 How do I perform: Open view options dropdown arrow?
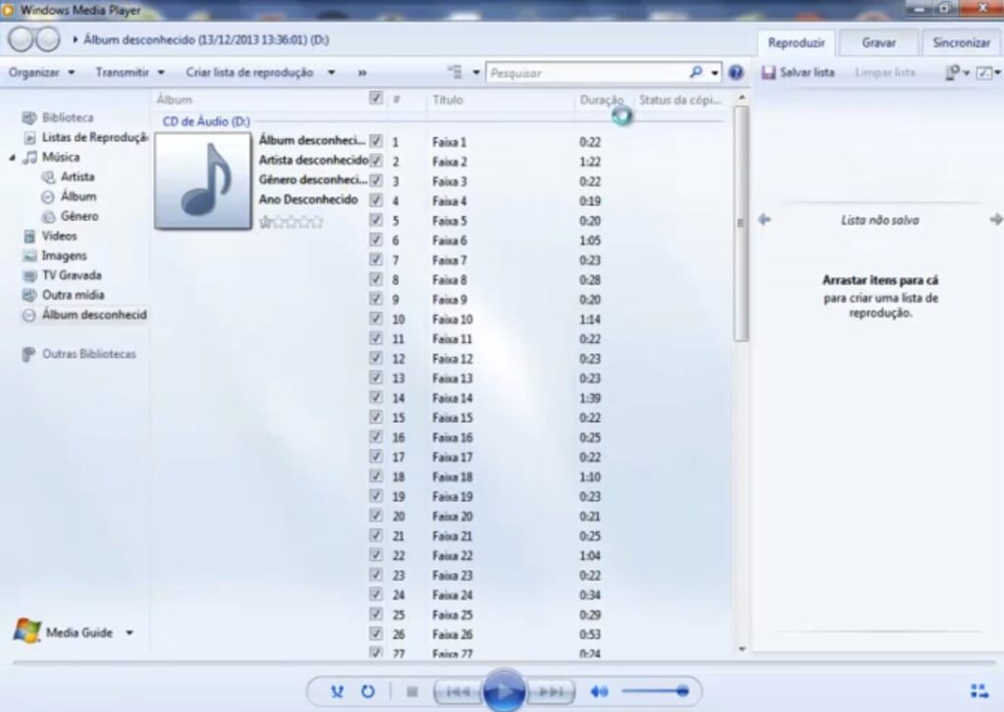(476, 73)
